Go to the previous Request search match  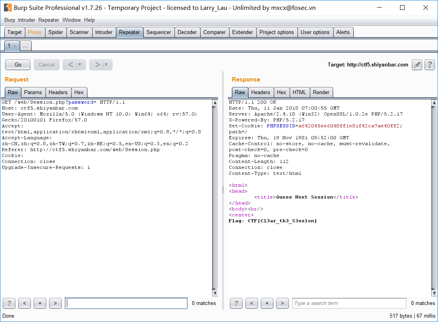tap(25, 303)
